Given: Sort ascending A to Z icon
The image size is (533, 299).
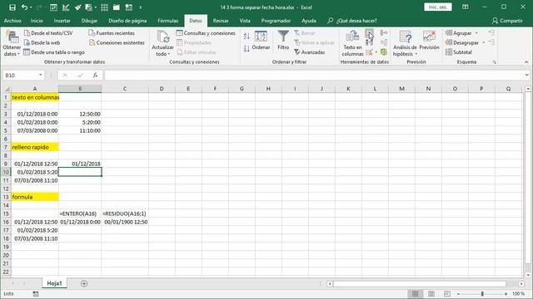Looking at the screenshot, I should (x=247, y=36).
